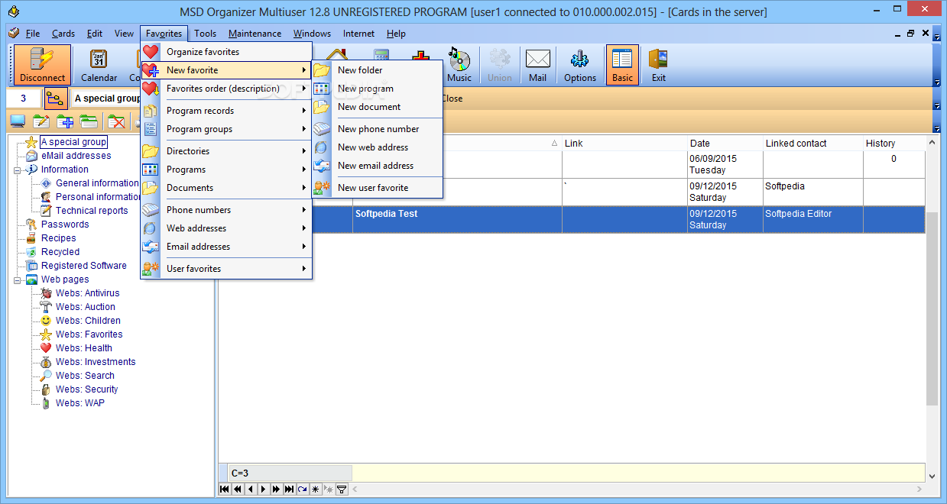
Task: Click the vertical scrollbar of the cards list
Action: coord(932,309)
